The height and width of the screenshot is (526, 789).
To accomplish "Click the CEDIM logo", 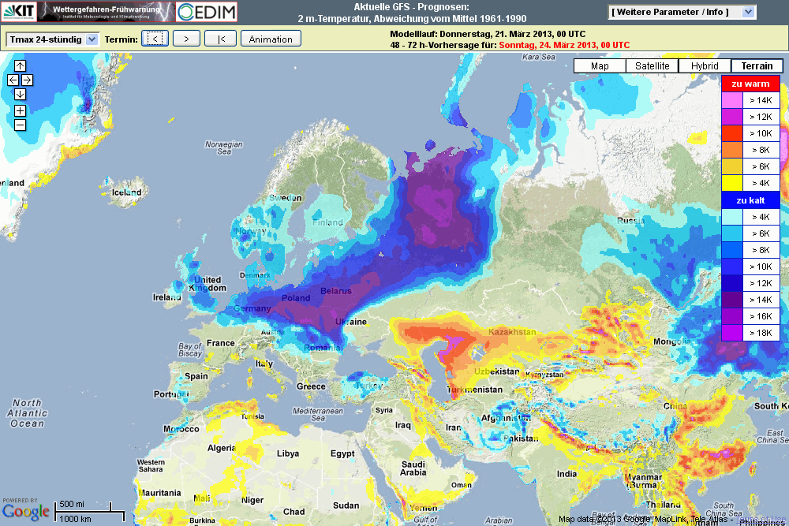I will point(206,12).
